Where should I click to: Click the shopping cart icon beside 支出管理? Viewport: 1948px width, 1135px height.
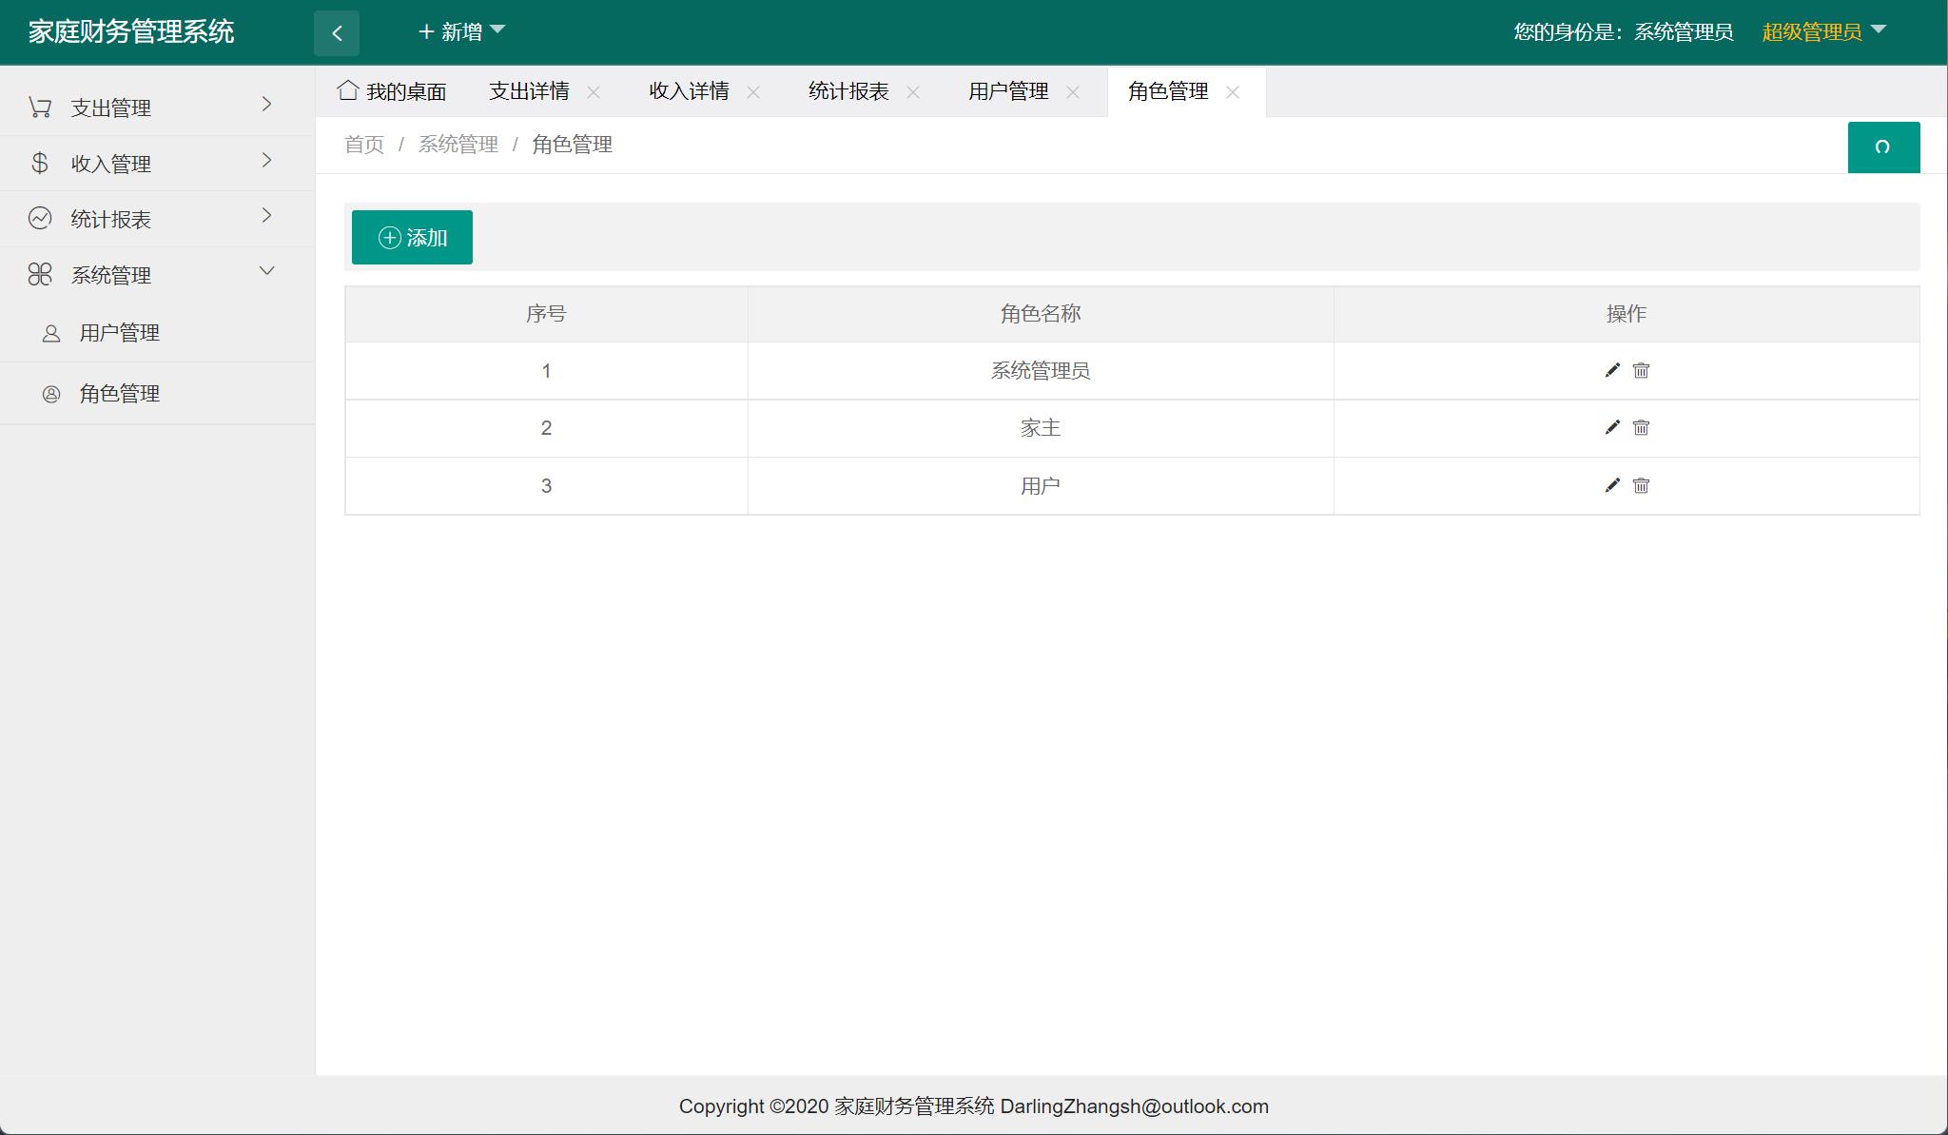[40, 106]
